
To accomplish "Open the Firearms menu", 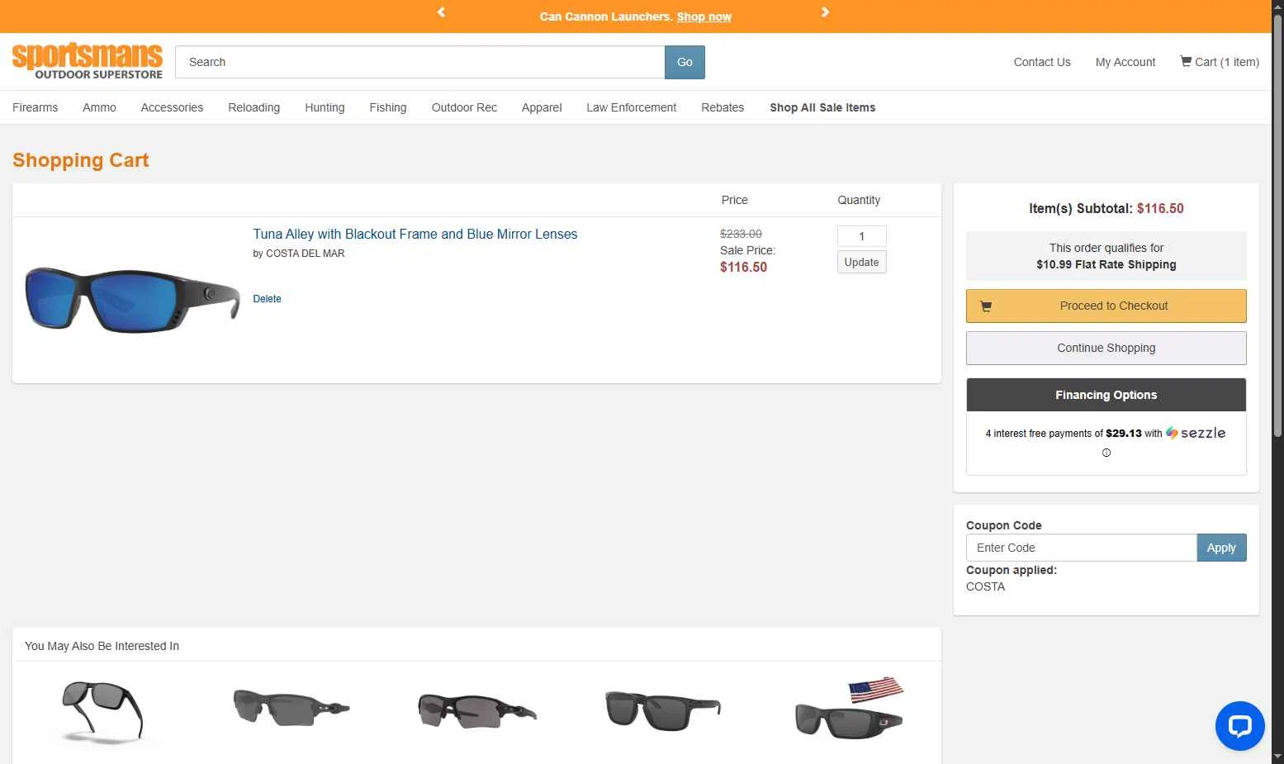I will [35, 107].
